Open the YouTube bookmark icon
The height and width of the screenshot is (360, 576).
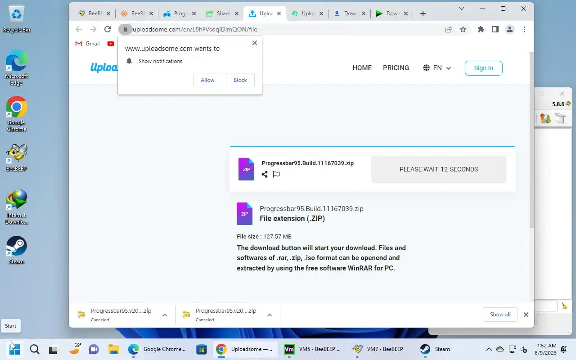(x=111, y=44)
